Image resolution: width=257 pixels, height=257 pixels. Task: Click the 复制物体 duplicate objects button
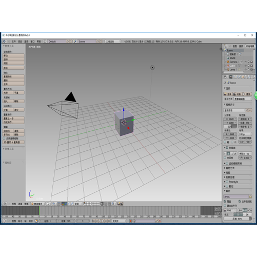point(13,76)
